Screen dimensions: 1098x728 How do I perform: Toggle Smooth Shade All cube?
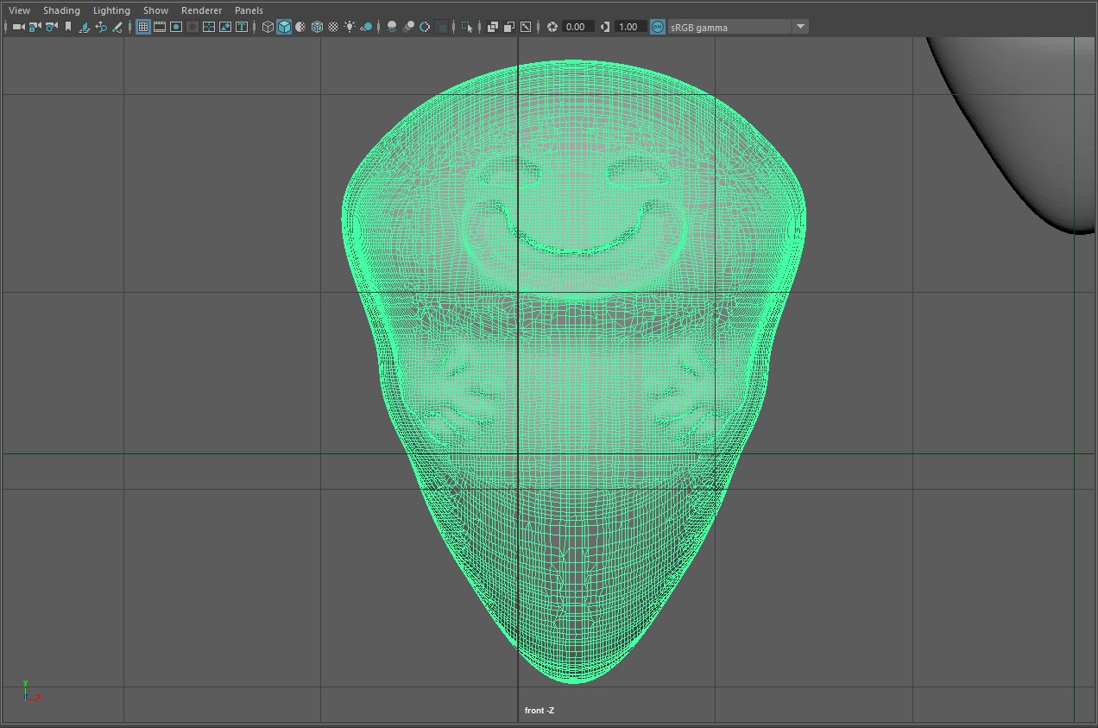coord(284,27)
